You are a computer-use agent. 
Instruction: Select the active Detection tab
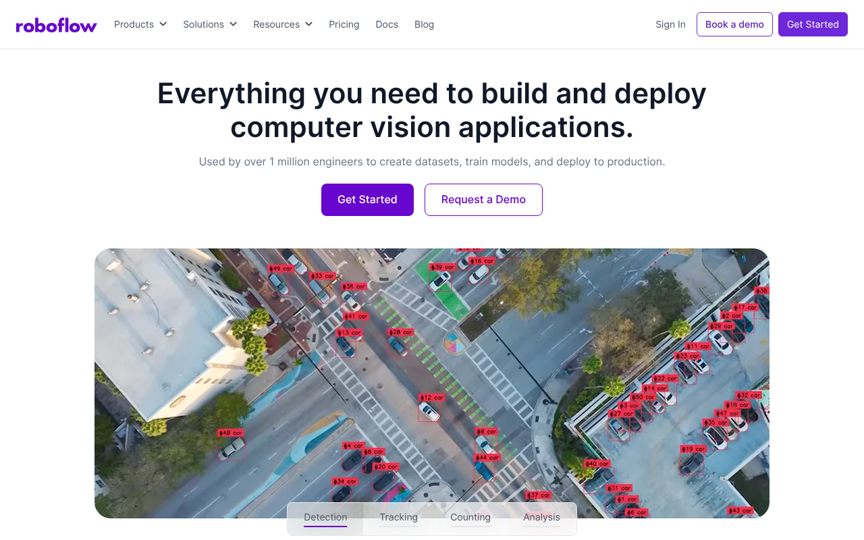325,517
